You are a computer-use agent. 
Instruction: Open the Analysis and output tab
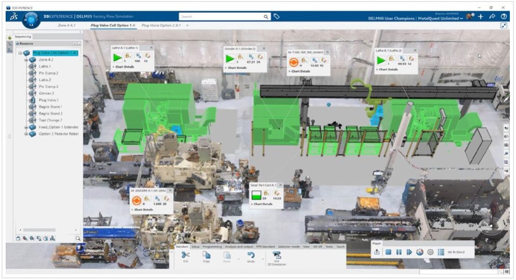point(239,247)
